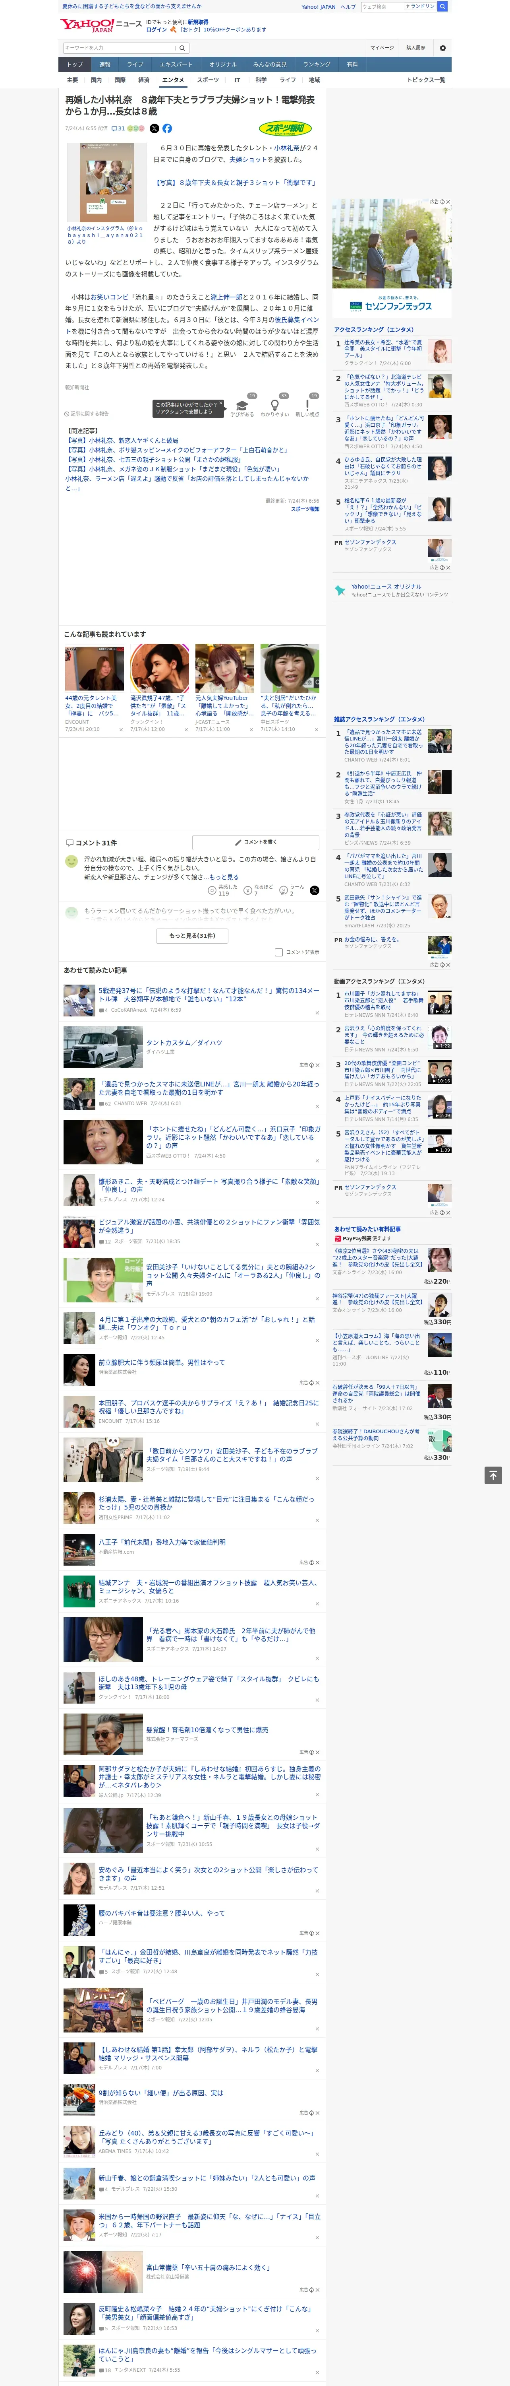Open the マイページ link

[x=382, y=47]
